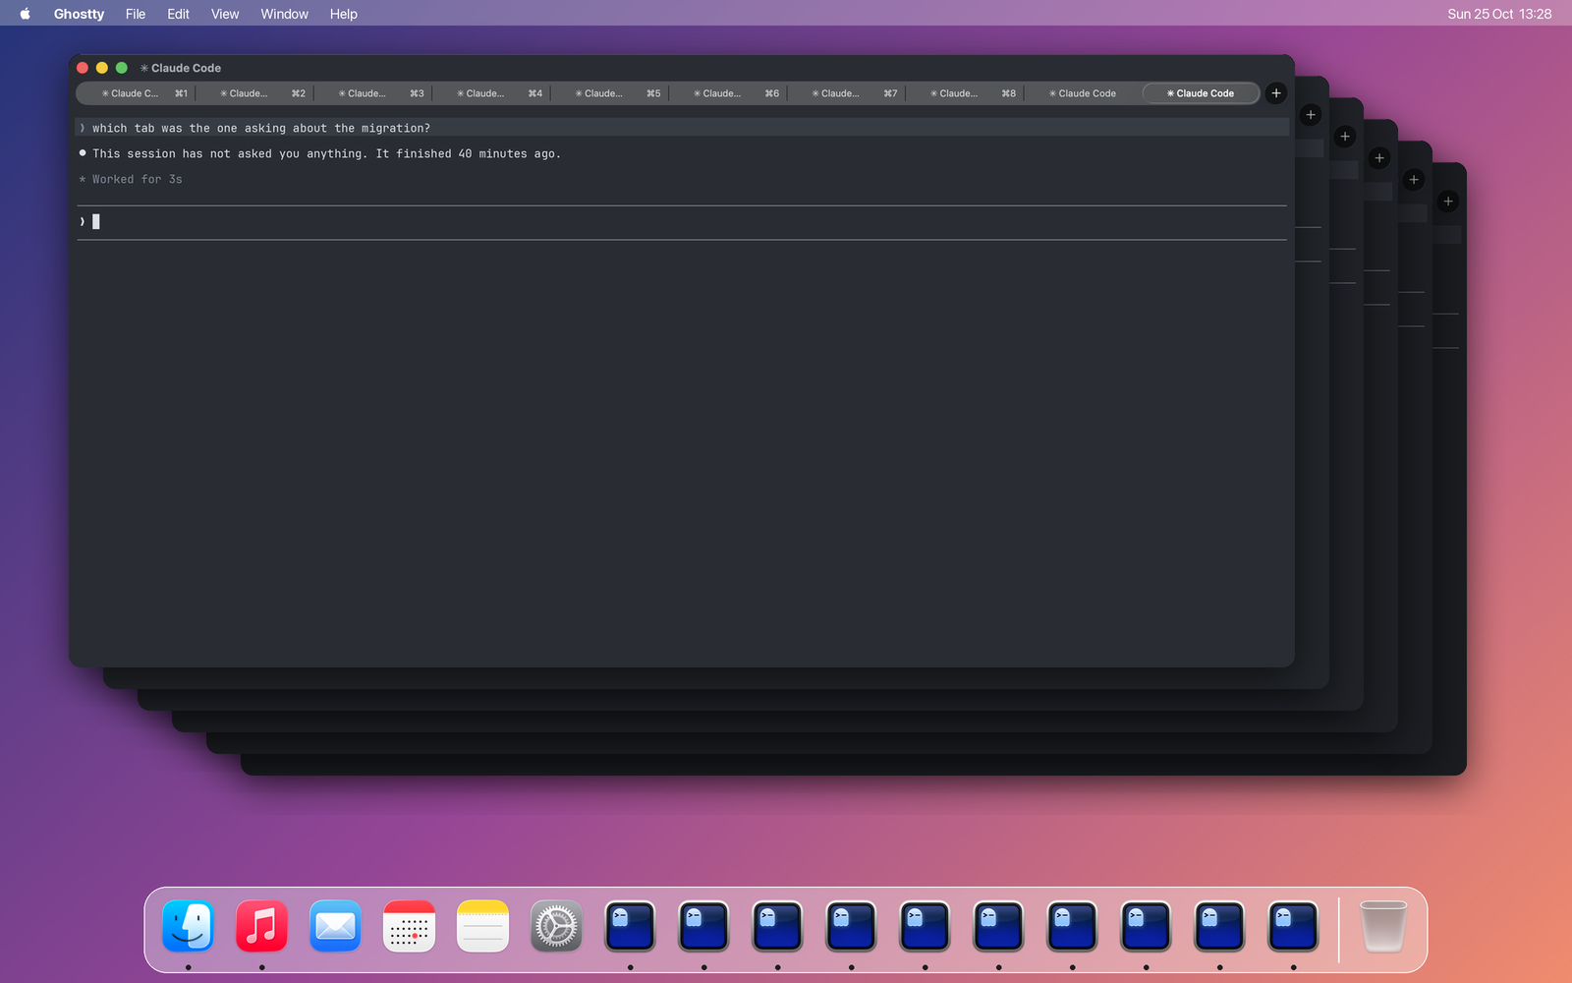Screen dimensions: 1572x983
Task: Launch the Music app from the Dock
Action: (261, 926)
